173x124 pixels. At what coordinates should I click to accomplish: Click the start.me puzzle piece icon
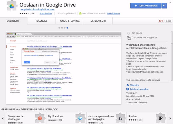[x=120, y=118]
